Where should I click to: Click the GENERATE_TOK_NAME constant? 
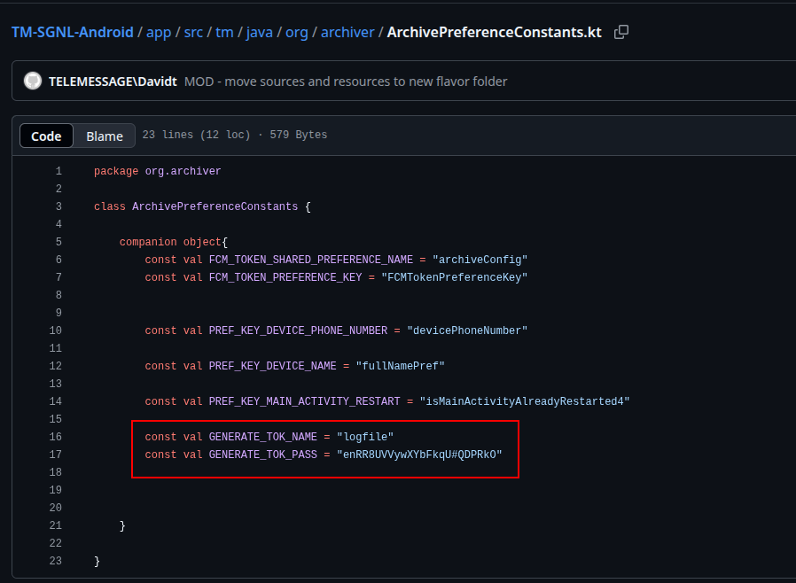pos(263,437)
